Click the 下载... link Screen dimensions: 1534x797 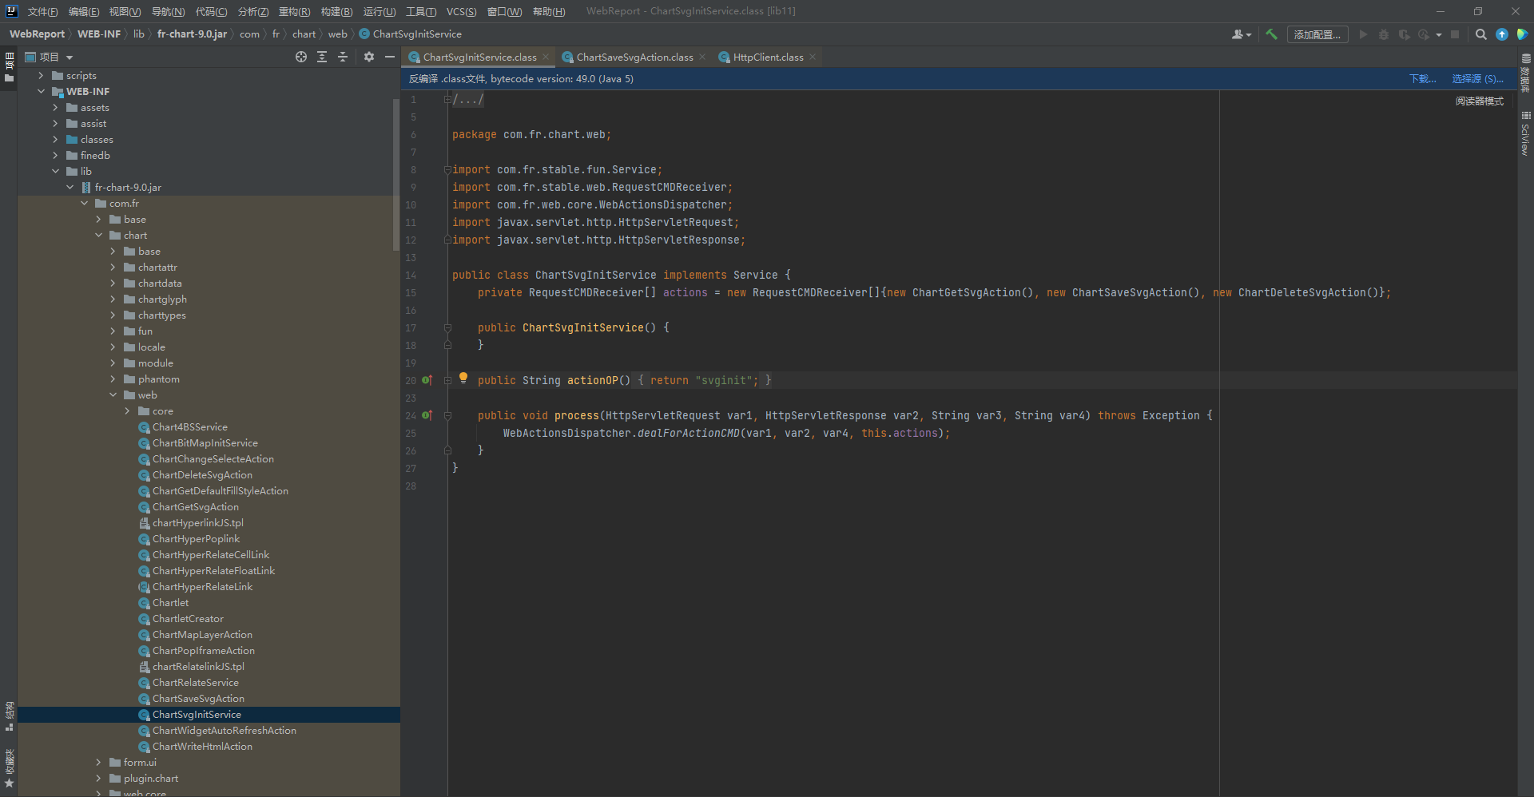tap(1422, 78)
